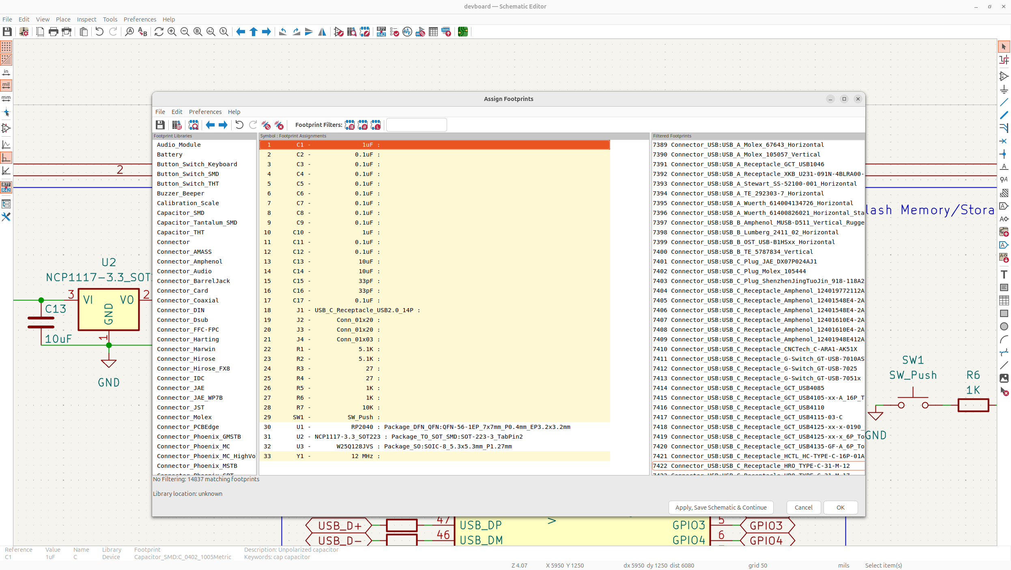Viewport: 1011px width, 570px height.
Task: Toggle filter by symbol's footprint filters
Action: click(350, 125)
